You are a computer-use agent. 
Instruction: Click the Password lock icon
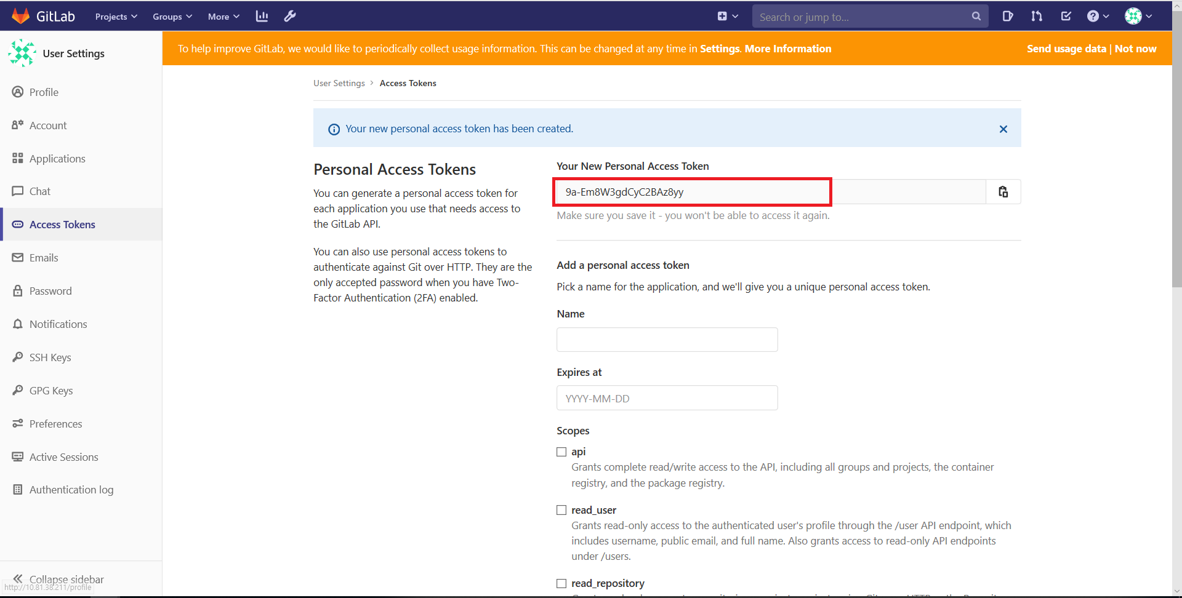tap(18, 290)
